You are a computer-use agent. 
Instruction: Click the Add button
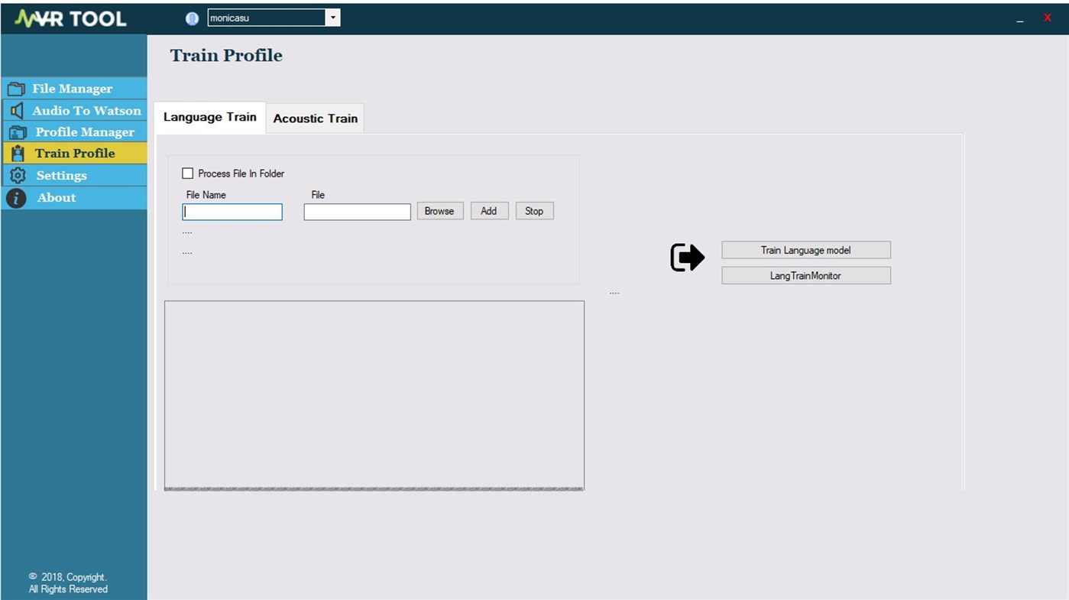pyautogui.click(x=489, y=211)
